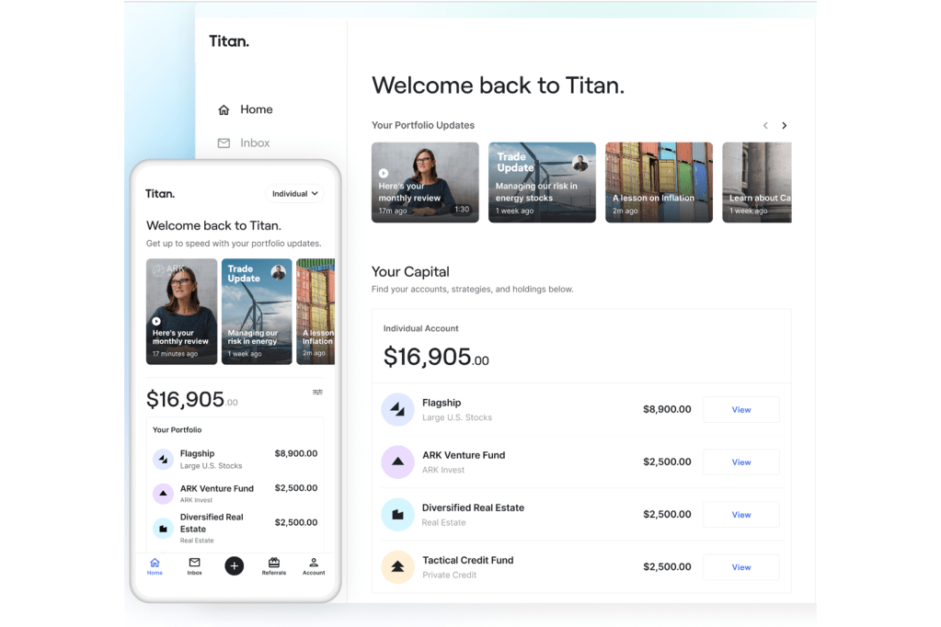Go to next portfolio update with right chevron
This screenshot has height=627, width=941.
785,125
